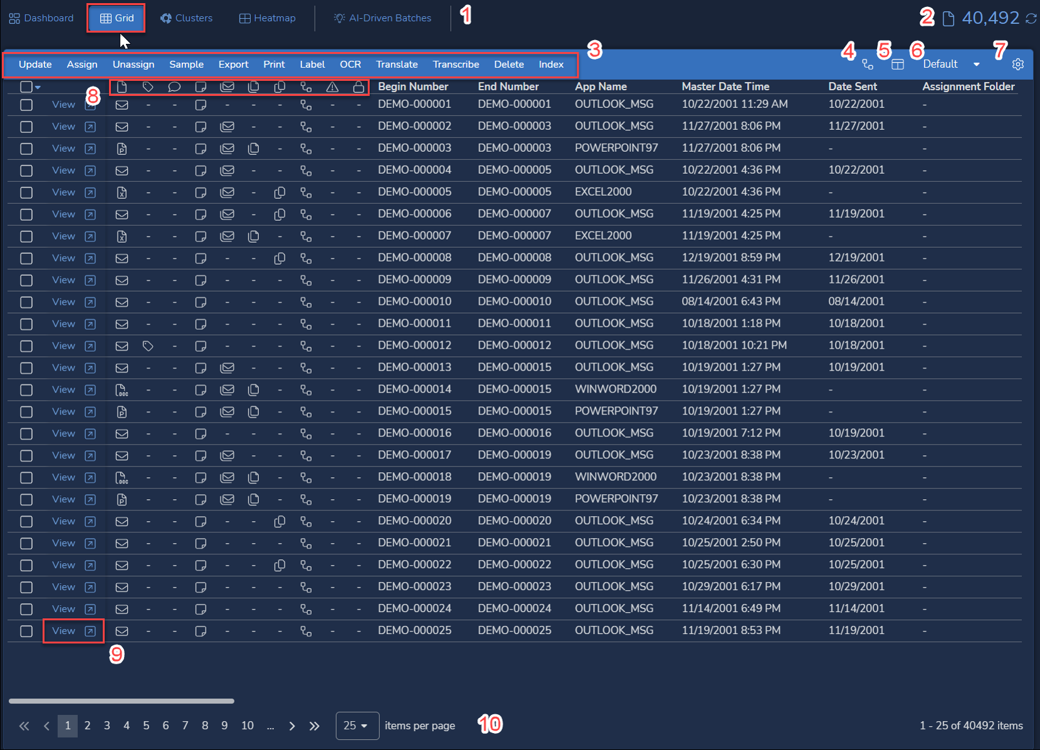Select the checkbox for DEMO-000025 row

point(26,631)
